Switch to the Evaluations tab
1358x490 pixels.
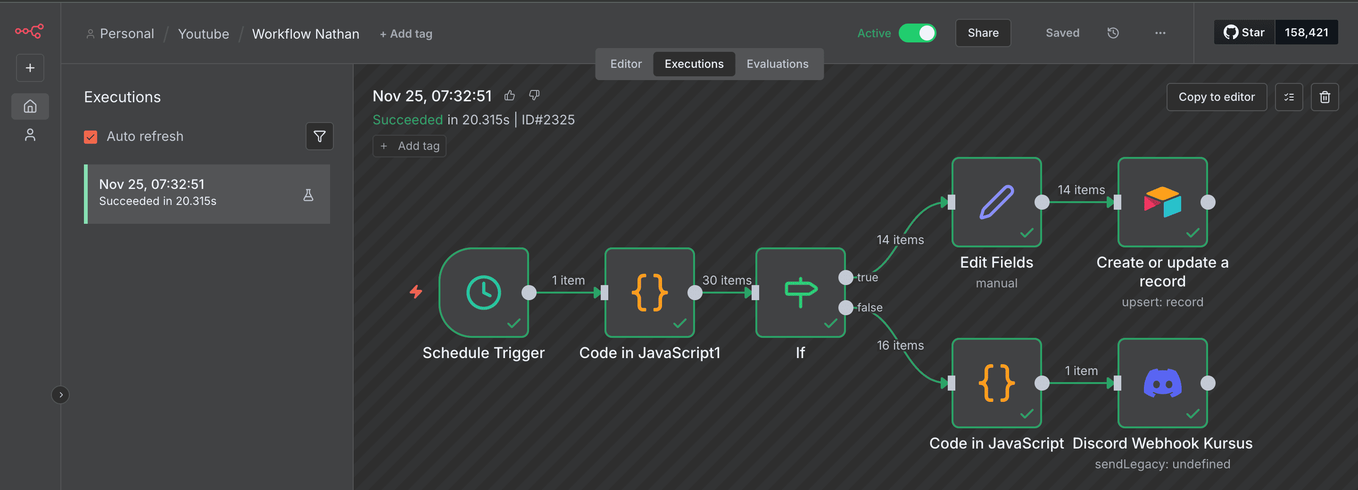click(777, 64)
